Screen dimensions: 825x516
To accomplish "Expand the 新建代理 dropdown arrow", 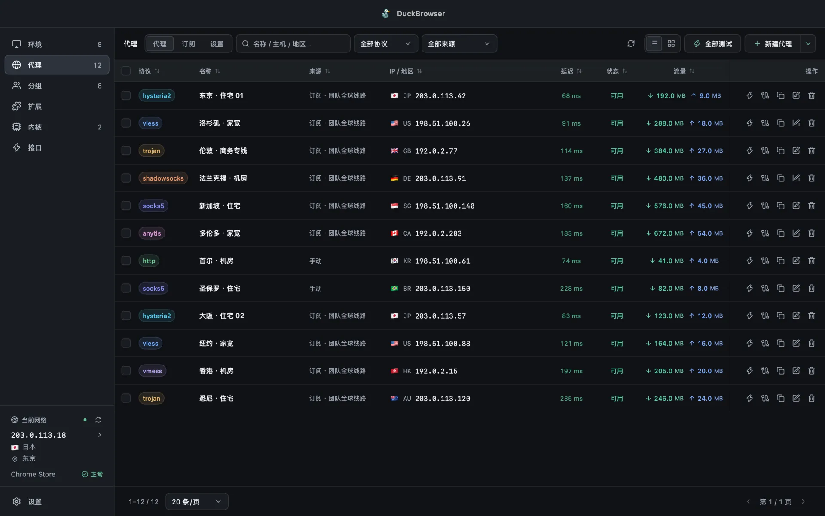I will point(808,43).
